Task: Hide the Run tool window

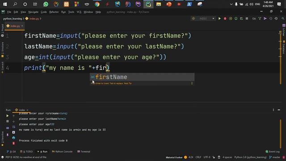Action: [x=279, y=110]
